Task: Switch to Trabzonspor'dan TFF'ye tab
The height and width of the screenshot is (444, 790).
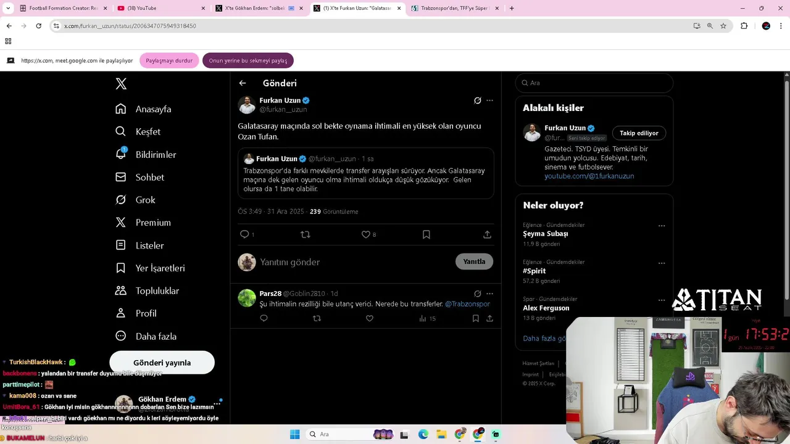Action: [x=455, y=8]
